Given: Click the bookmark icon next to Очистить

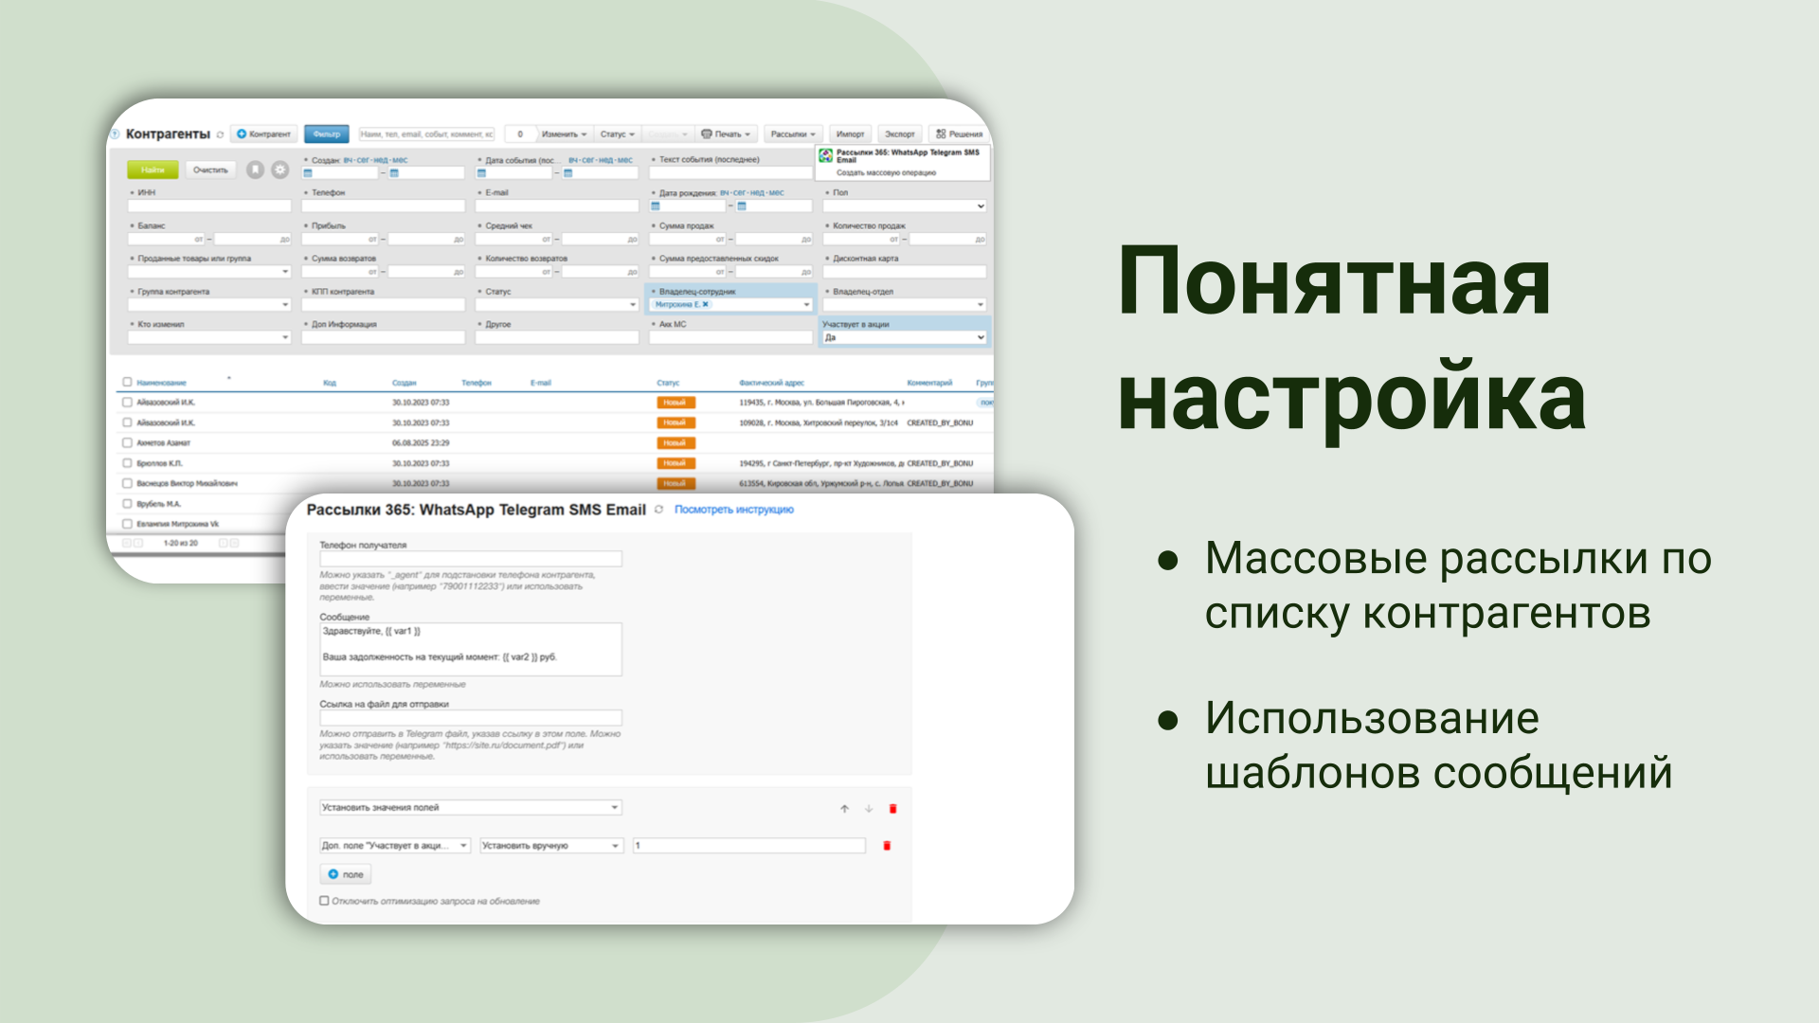Looking at the screenshot, I should (255, 170).
